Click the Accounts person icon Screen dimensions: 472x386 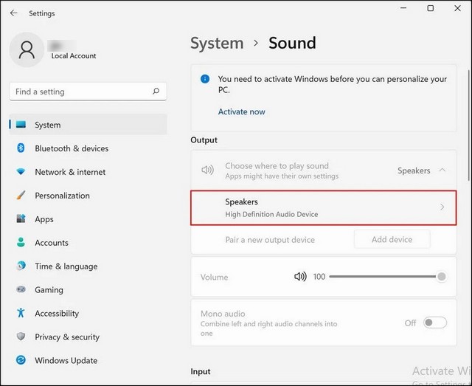tap(21, 242)
